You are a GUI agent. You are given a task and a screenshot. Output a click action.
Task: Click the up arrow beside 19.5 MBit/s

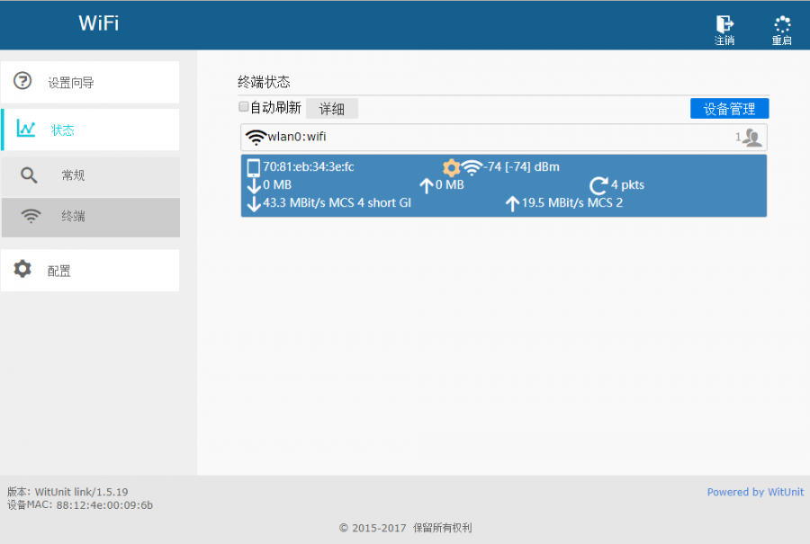(x=512, y=203)
